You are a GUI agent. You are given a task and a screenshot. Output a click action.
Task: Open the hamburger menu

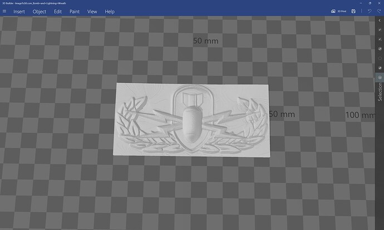4,11
